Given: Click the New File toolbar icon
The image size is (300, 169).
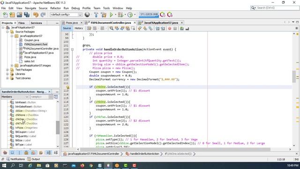Looking at the screenshot, I should (5, 15).
